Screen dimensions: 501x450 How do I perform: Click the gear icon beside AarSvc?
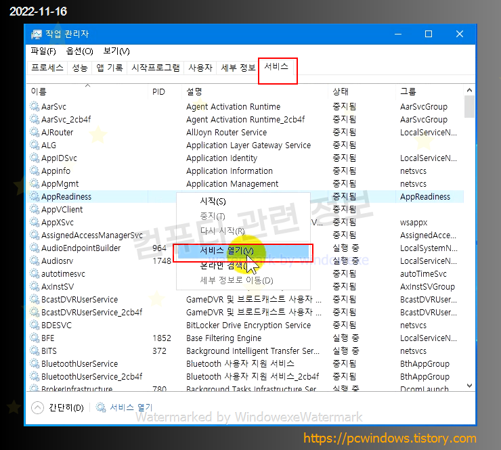tap(35, 106)
